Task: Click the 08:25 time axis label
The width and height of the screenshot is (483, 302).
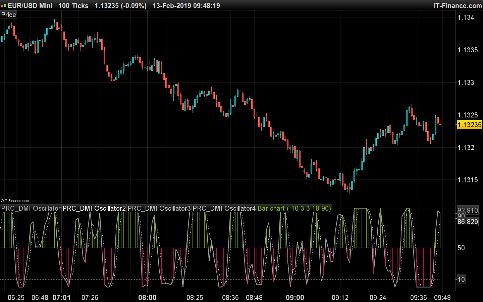Action: point(195,298)
